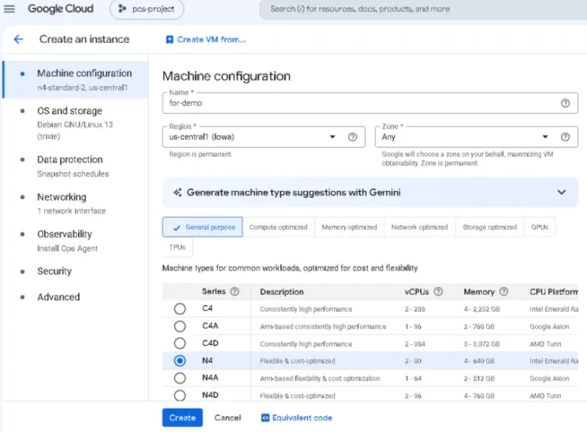Click the '2 - 288' vCPUs cell

(x=415, y=309)
